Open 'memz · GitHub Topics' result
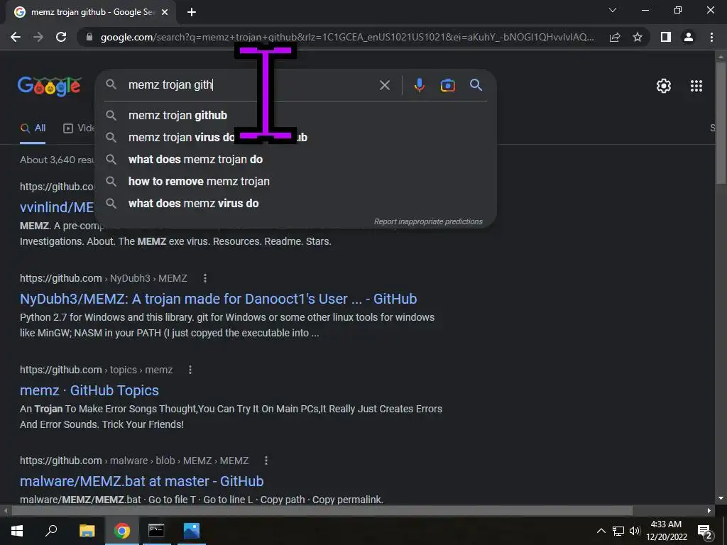Screen dimensions: 727x545 (x=89, y=390)
